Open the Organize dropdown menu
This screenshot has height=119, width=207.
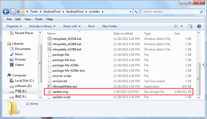click(x=14, y=26)
